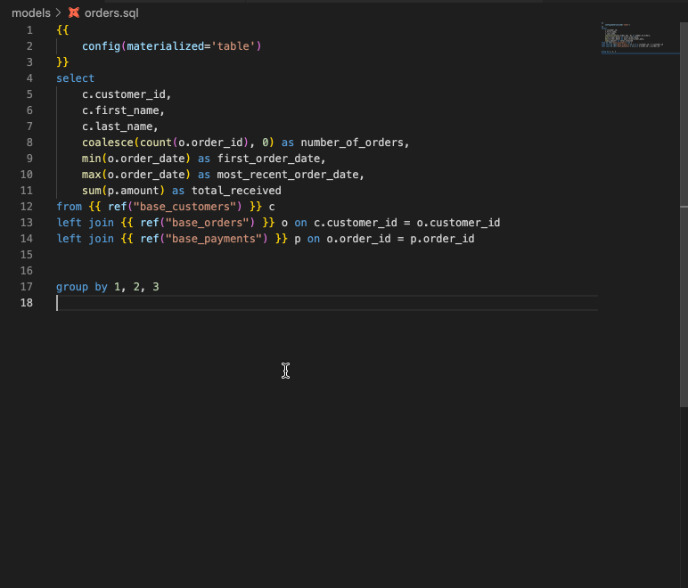Click the 'select' keyword on line 4
The height and width of the screenshot is (588, 688).
point(76,78)
